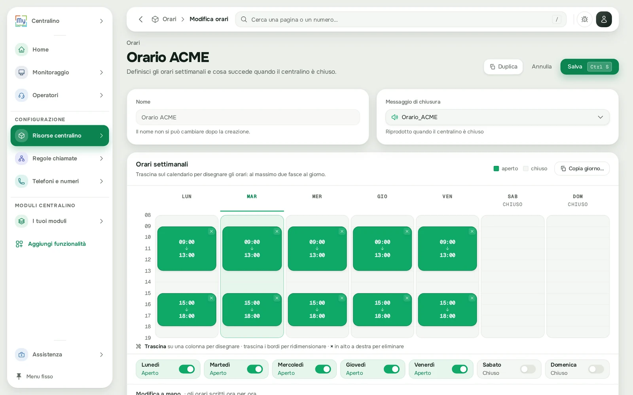
Task: Click the Duplica button
Action: pos(503,67)
